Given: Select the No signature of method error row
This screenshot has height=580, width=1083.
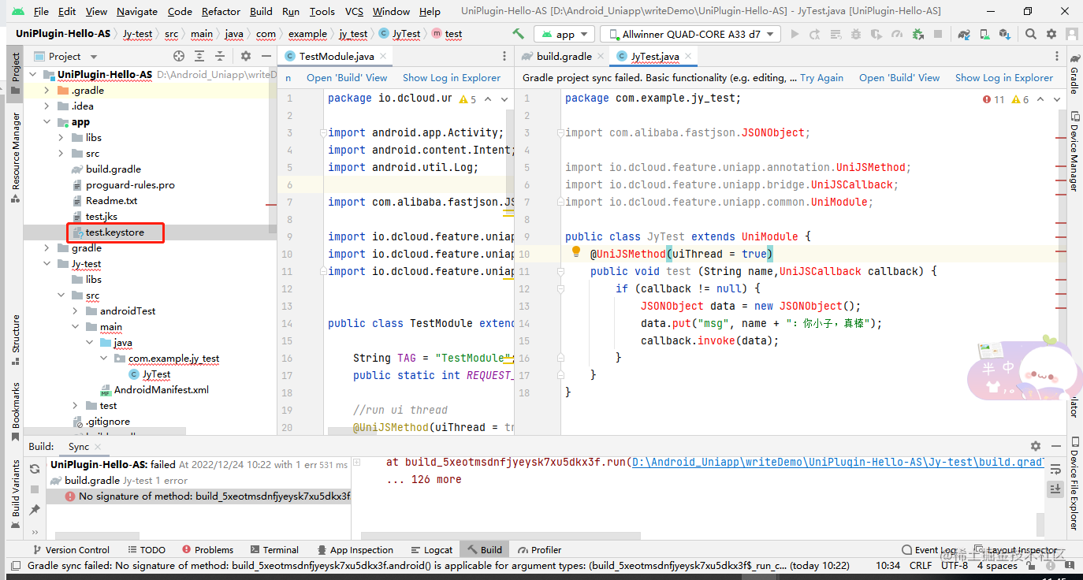Looking at the screenshot, I should (199, 496).
